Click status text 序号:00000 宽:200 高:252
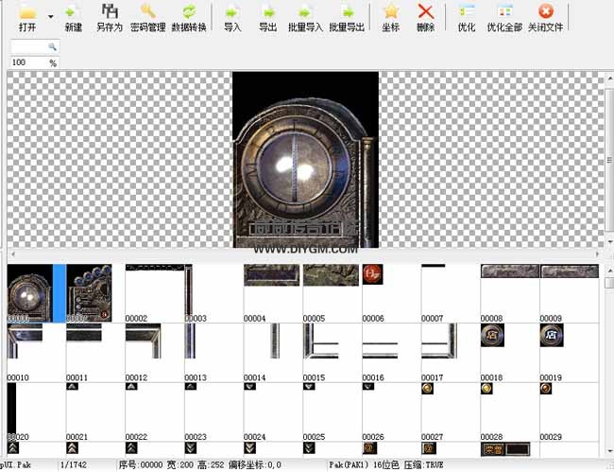 (172, 465)
